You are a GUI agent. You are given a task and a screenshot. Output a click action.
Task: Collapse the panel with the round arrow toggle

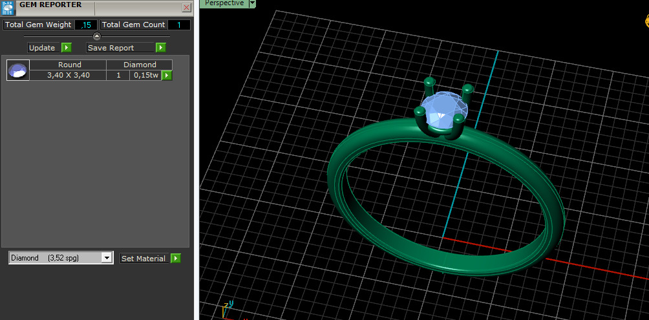(x=96, y=36)
